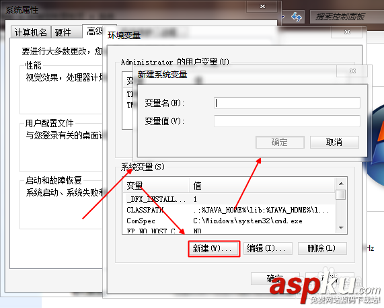Switch to the 计算机名 tab in System Properties
The width and height of the screenshot is (384, 308).
31,32
